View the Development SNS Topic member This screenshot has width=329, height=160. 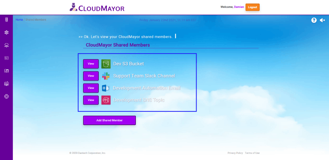pos(91,100)
